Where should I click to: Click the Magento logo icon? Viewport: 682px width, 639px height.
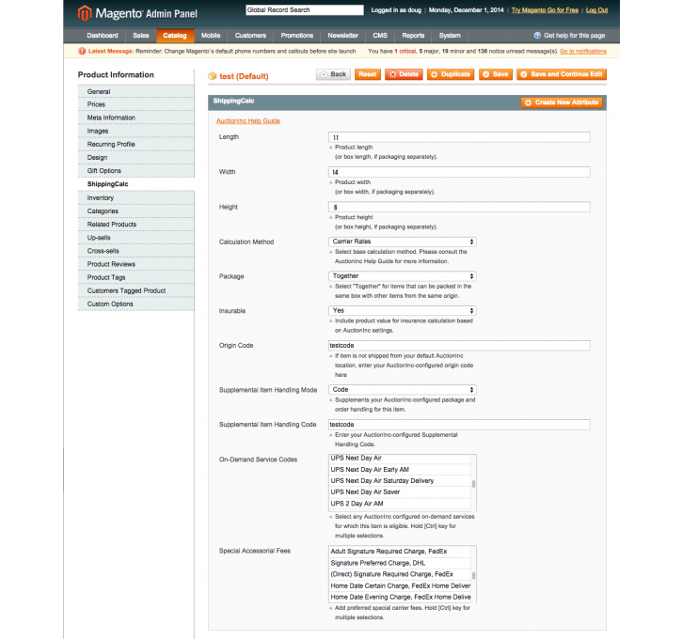[x=85, y=13]
